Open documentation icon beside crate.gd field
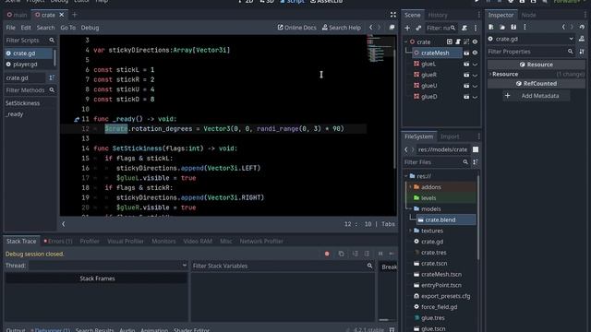This screenshot has width=591, height=332. pos(582,39)
